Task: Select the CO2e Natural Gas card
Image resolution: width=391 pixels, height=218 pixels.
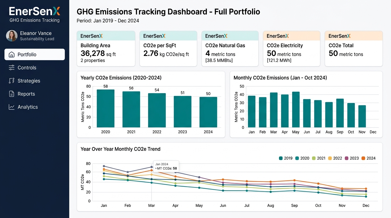Action: click(x=230, y=49)
